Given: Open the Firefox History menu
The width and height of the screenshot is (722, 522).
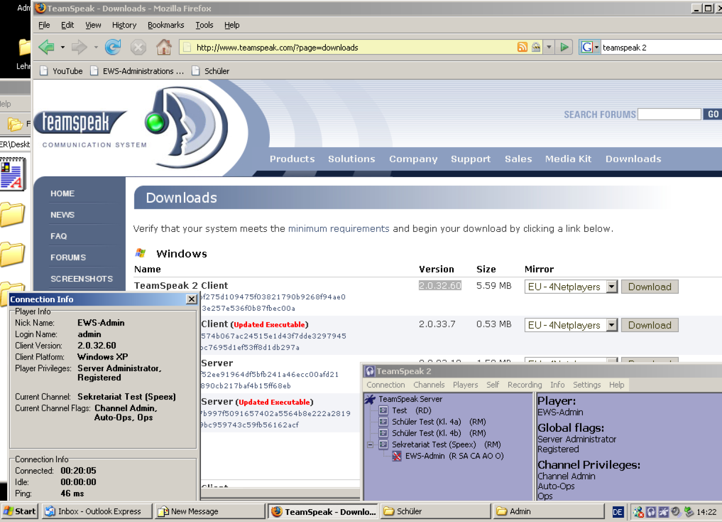Looking at the screenshot, I should pyautogui.click(x=124, y=25).
